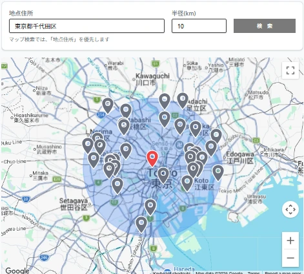Click the Warabi 蕨市 map label

(x=116, y=65)
